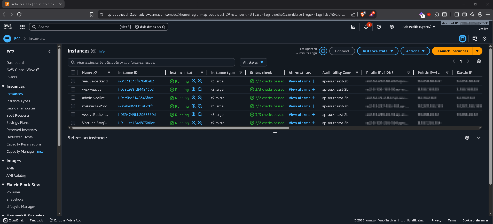
Task: Edit Name column pencil icon
Action: [x=95, y=73]
